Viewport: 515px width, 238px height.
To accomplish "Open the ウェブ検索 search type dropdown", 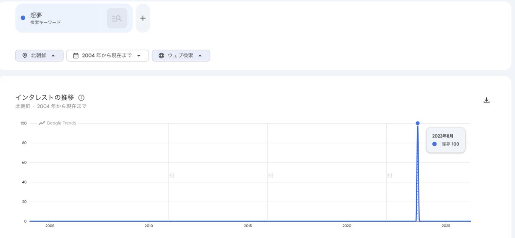I will (181, 56).
